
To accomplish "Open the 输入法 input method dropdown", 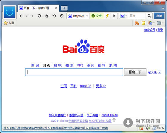I will tap(160, 72).
